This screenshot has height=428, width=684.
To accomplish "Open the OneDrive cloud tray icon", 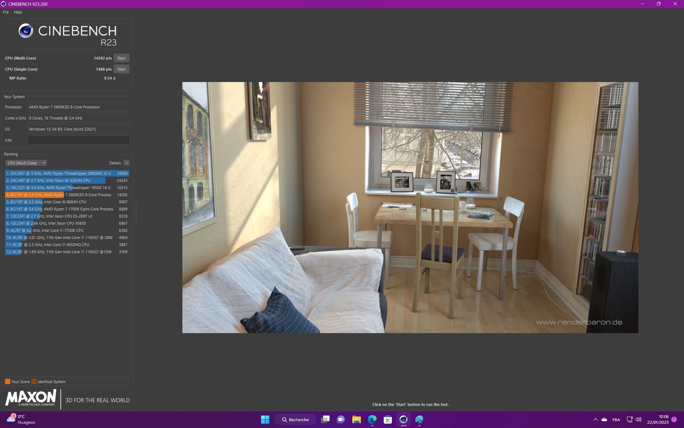I will pyautogui.click(x=604, y=419).
